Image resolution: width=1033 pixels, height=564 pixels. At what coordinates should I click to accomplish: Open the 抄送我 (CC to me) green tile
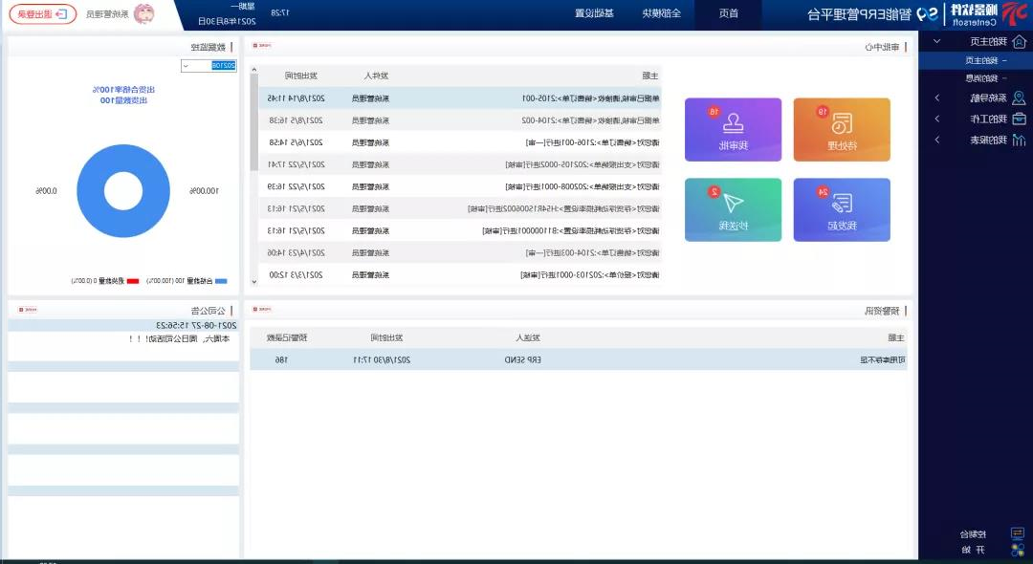pos(733,209)
